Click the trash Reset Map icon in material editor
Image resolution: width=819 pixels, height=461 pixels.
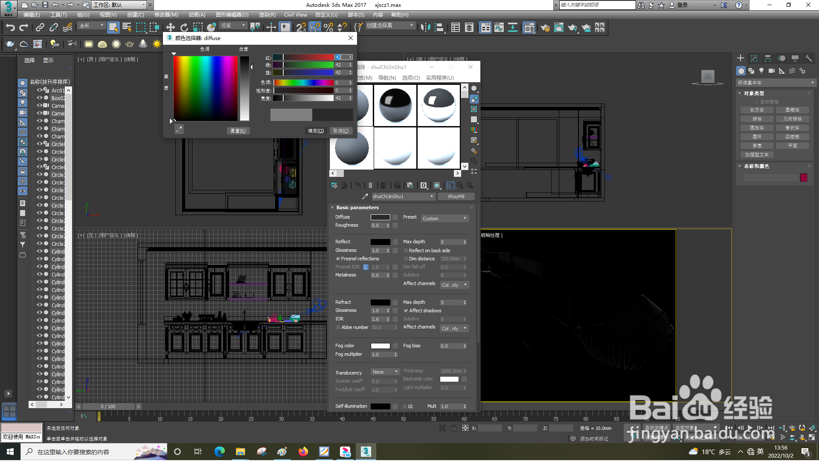click(370, 185)
